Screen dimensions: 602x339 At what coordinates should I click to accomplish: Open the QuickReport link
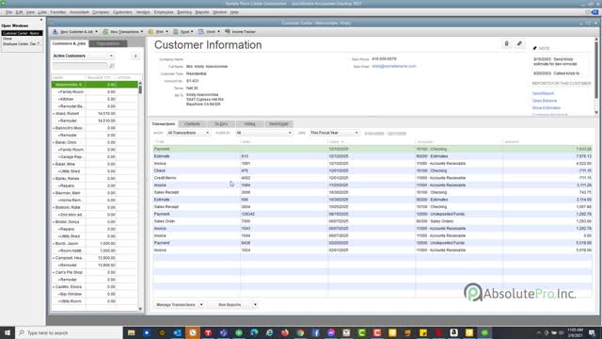[543, 93]
